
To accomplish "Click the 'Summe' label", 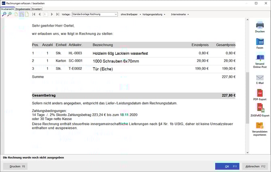I will point(38,77).
